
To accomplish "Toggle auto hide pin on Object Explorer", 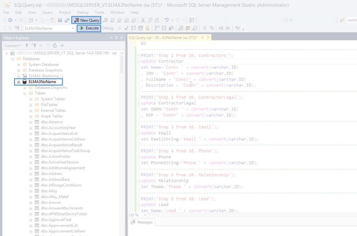I will [x=116, y=38].
